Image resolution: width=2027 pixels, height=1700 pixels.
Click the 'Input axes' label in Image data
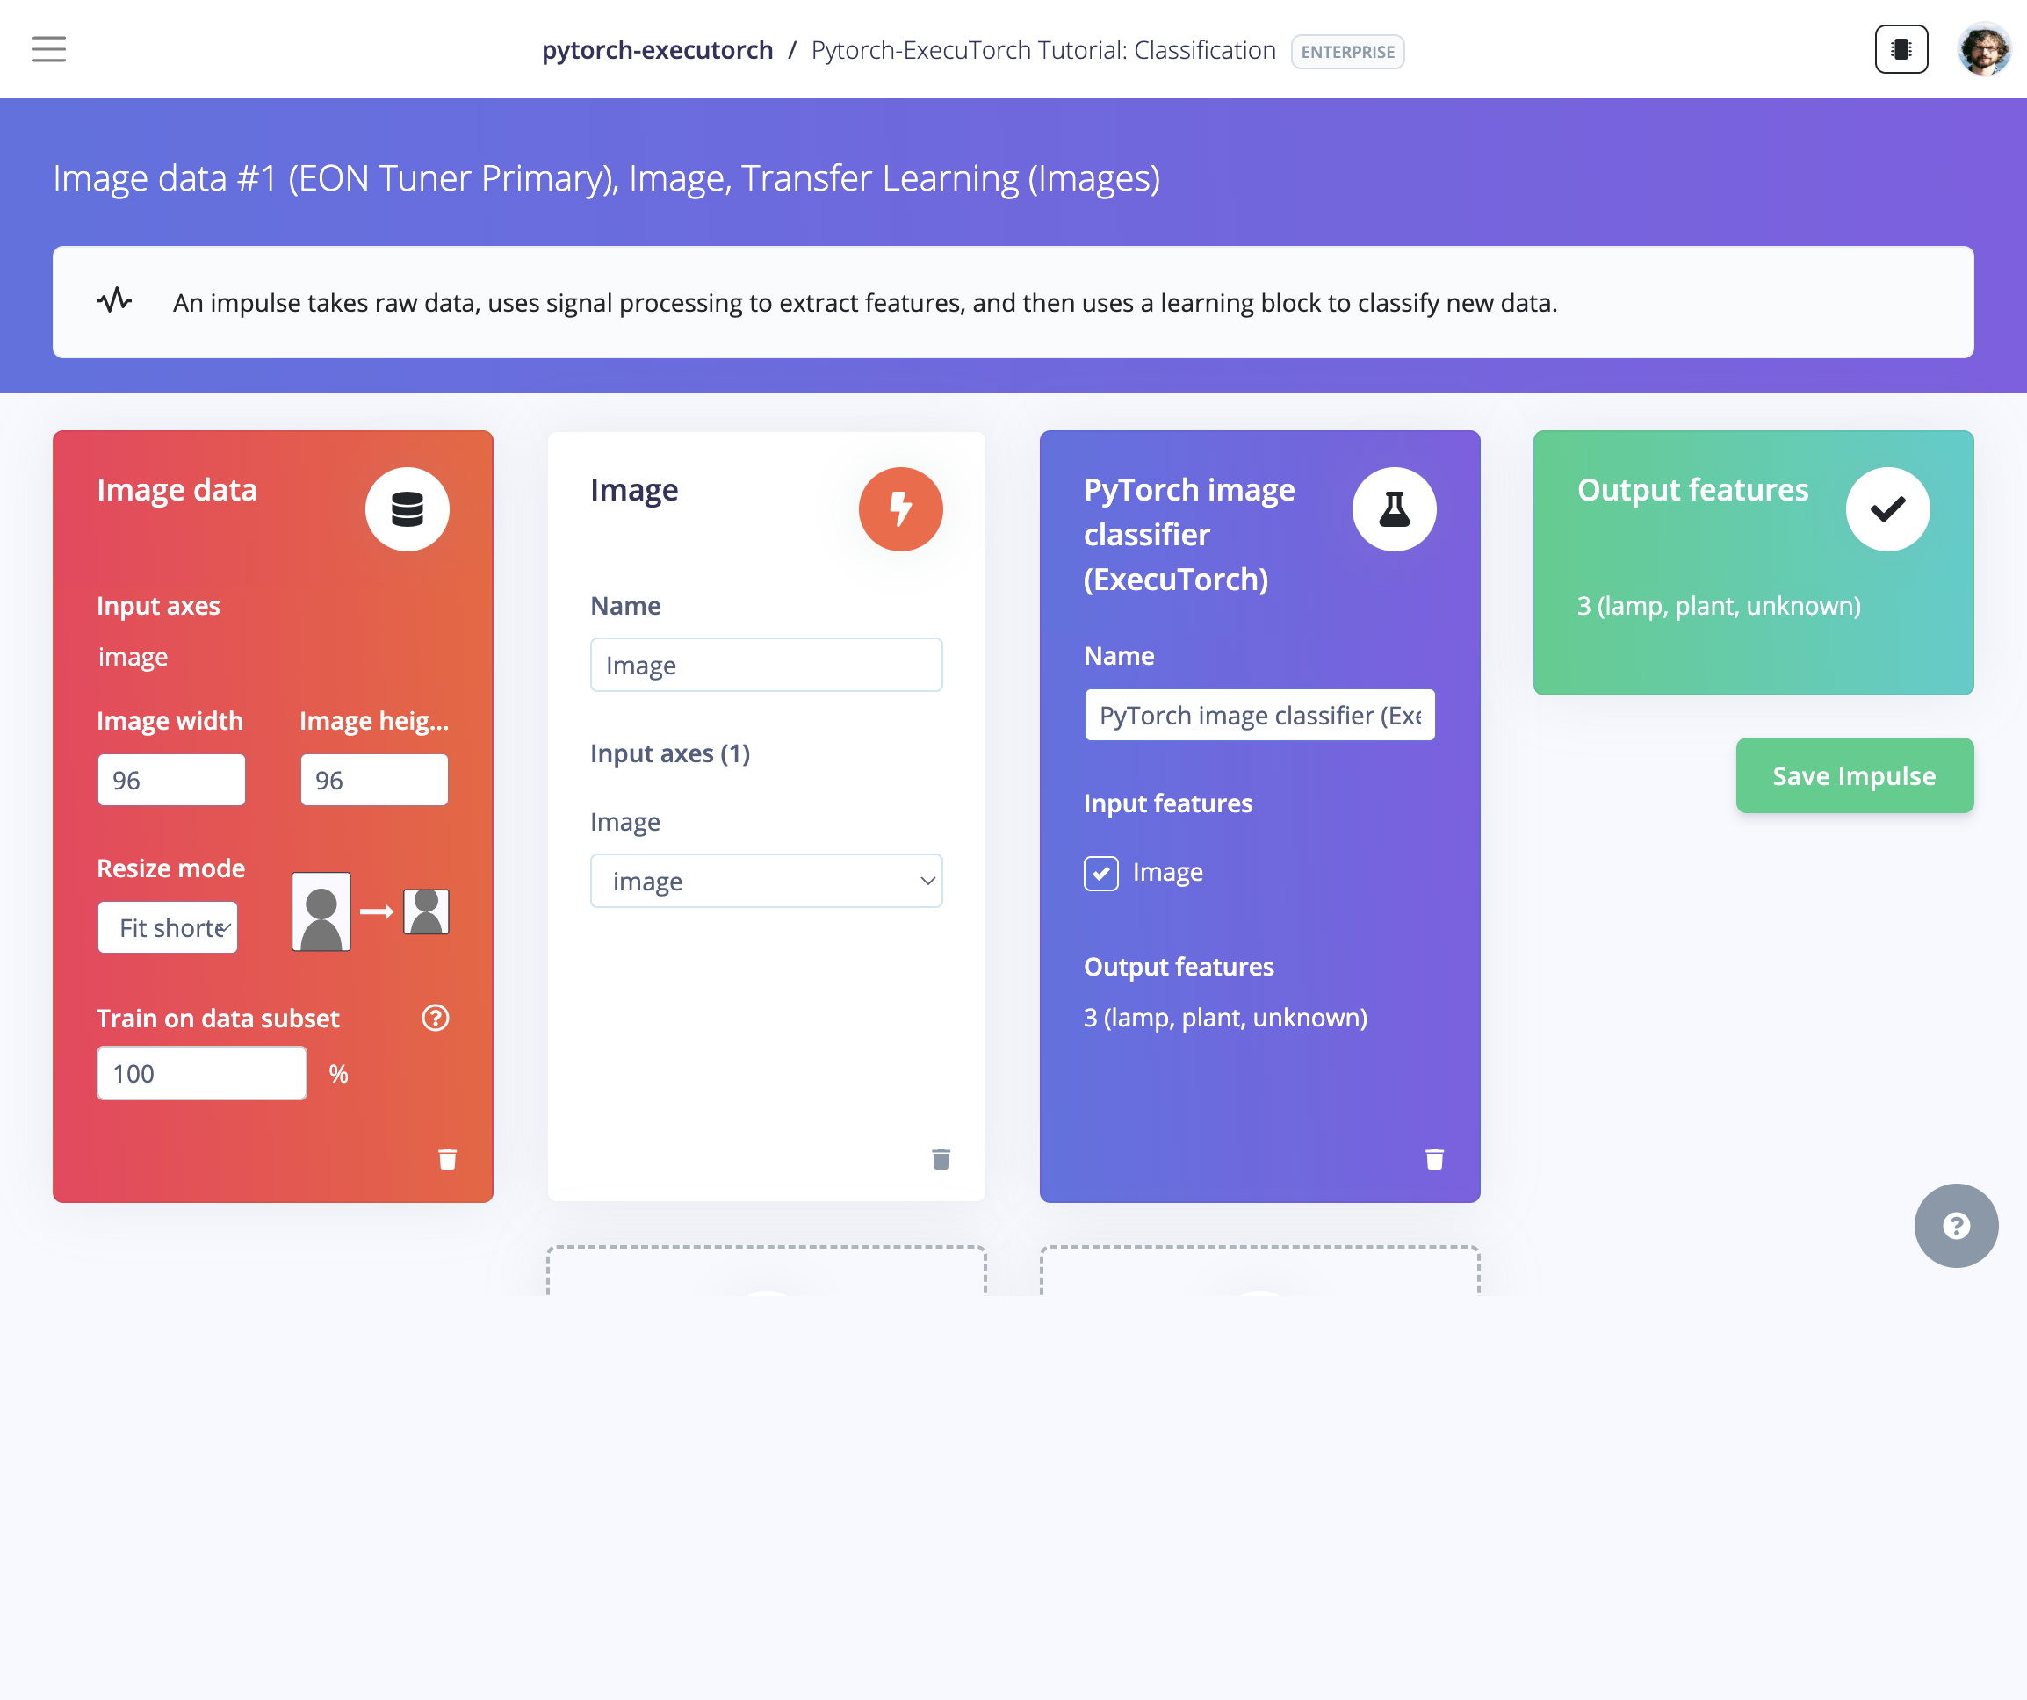pyautogui.click(x=158, y=606)
